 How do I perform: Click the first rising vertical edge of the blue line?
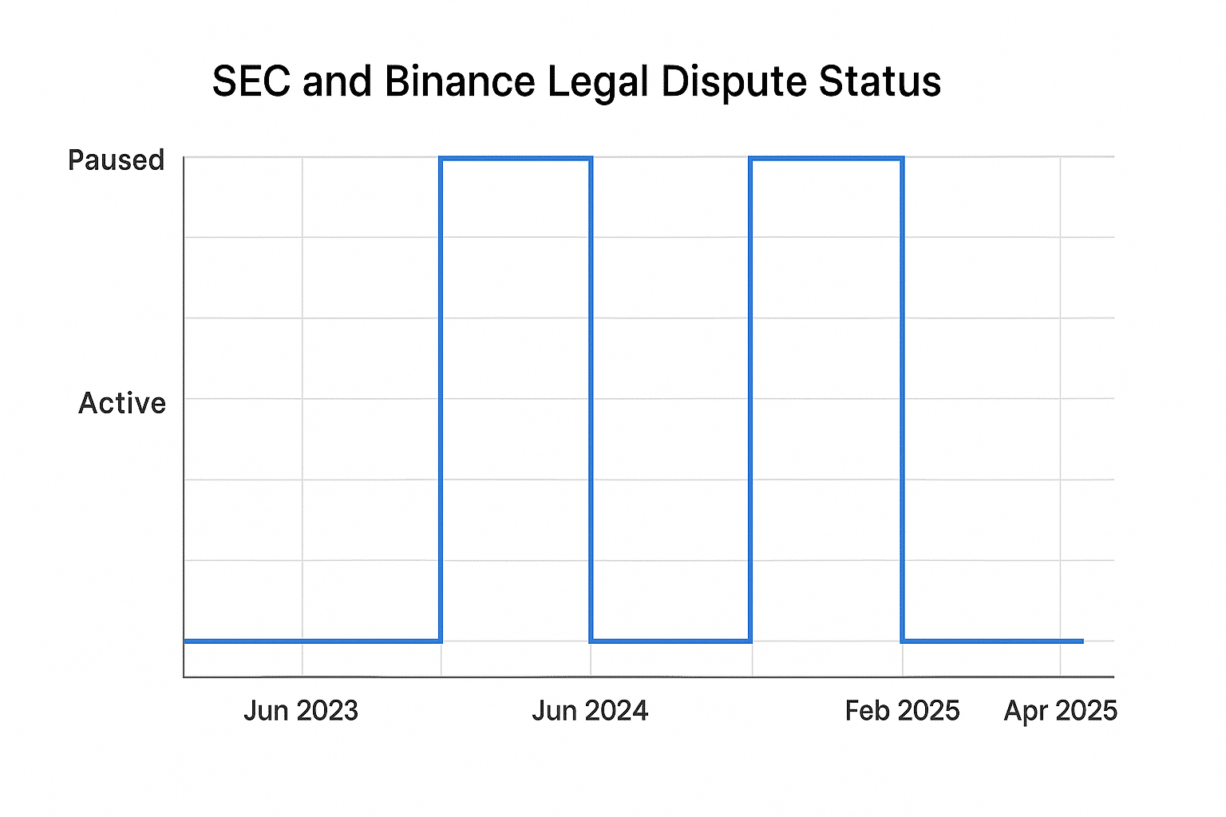pyautogui.click(x=441, y=399)
